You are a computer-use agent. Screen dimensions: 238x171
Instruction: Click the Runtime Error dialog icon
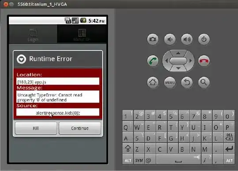(x=21, y=59)
